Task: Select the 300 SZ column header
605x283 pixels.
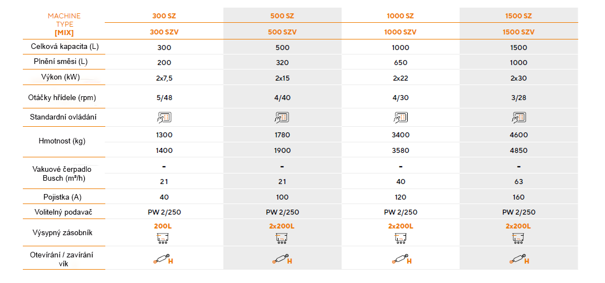Action: coord(164,16)
